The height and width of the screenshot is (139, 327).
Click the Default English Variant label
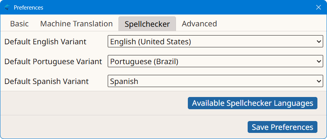(45, 42)
